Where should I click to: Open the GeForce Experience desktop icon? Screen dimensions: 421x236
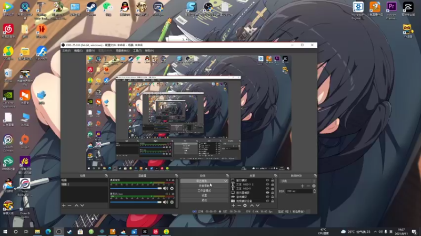(x=8, y=99)
